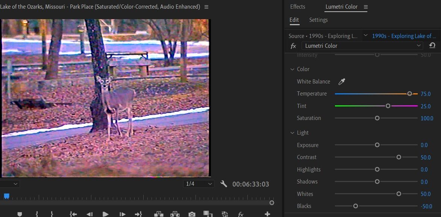Click the Lift button

pyautogui.click(x=159, y=214)
